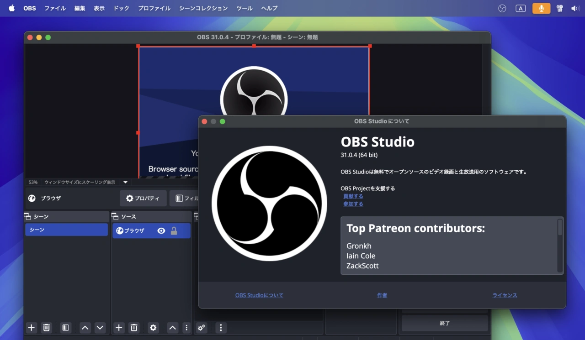Open the ライセンス link in About dialog
The image size is (585, 340).
tap(505, 295)
